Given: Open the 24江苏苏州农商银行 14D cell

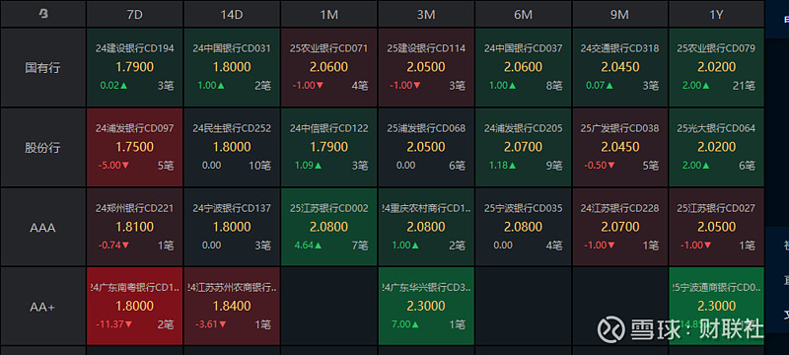Looking at the screenshot, I should pos(232,307).
